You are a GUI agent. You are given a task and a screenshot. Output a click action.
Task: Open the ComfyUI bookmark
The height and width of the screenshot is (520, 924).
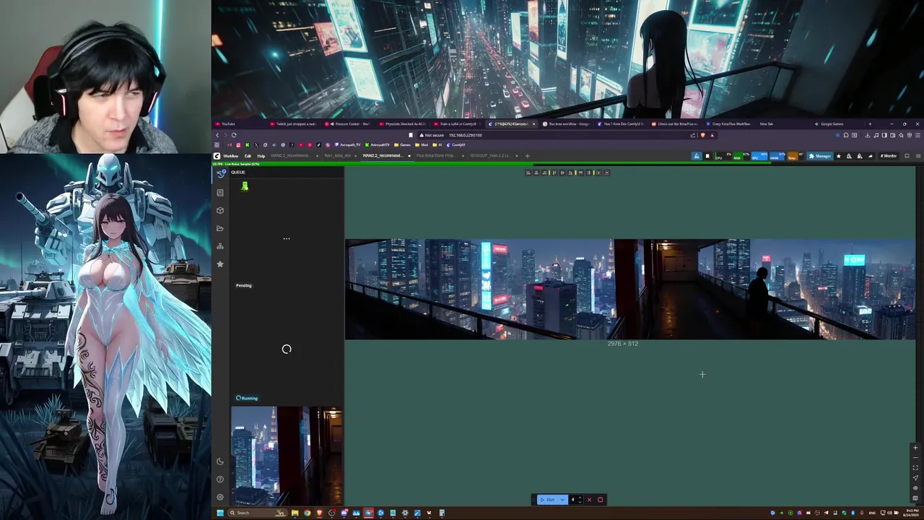tap(456, 144)
